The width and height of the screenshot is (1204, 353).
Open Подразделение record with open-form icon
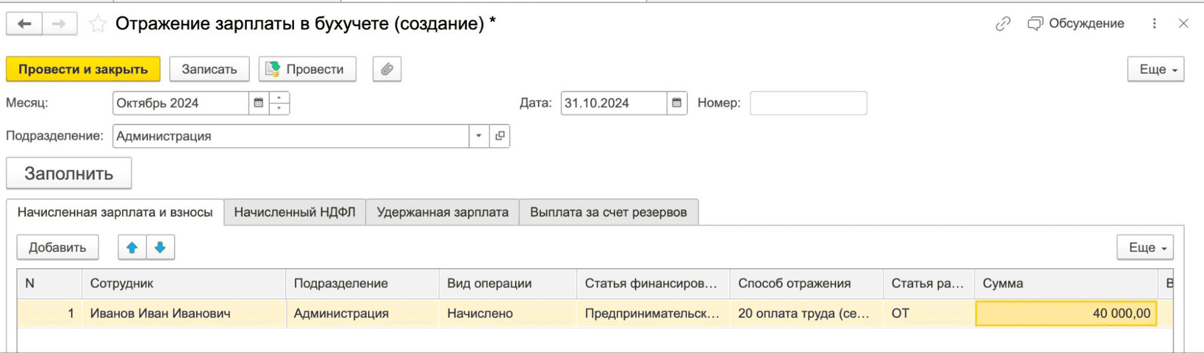[x=499, y=136]
